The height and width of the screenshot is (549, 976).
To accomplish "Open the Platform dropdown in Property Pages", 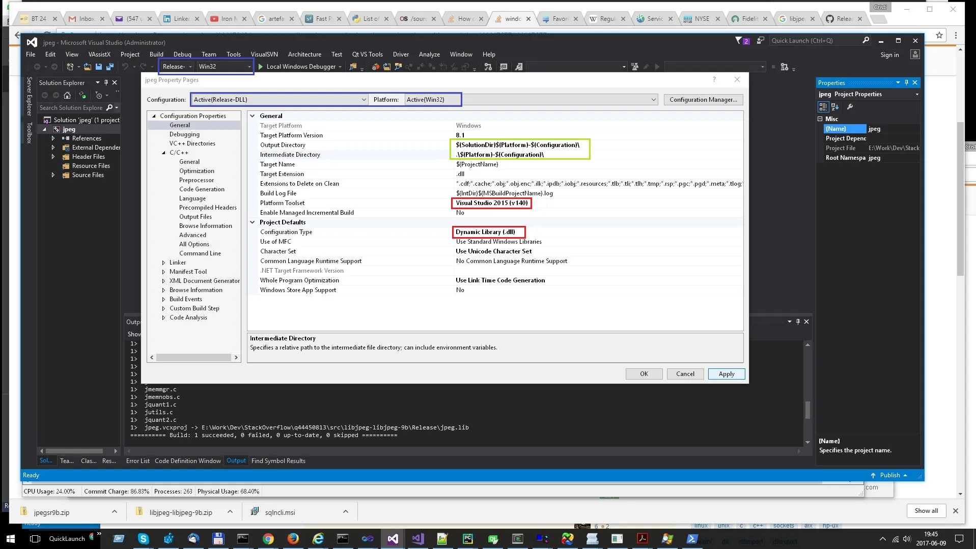I will click(x=653, y=100).
